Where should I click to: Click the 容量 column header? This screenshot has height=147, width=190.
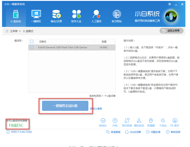coord(104,42)
